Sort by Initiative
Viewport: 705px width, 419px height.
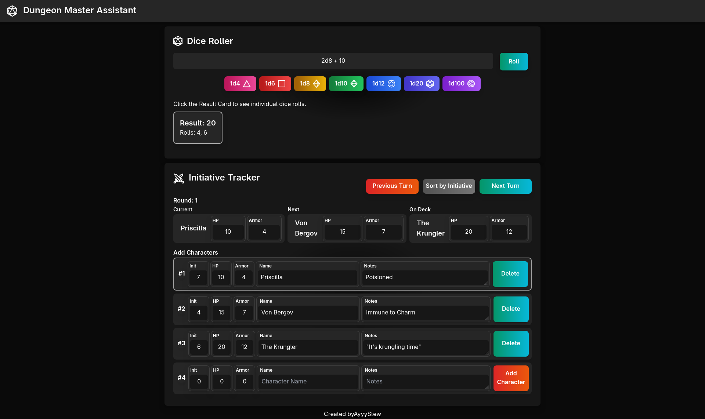[x=449, y=186]
